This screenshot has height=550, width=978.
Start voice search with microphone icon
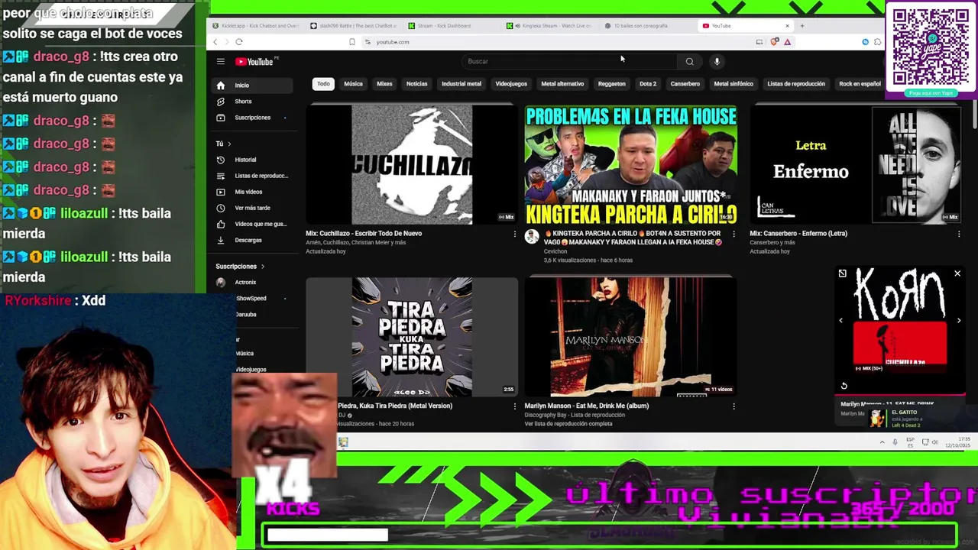717,61
